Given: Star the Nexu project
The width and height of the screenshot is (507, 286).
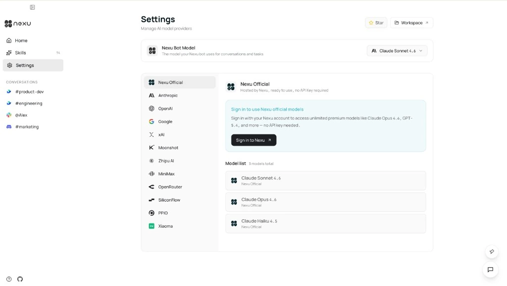Looking at the screenshot, I should [376, 22].
